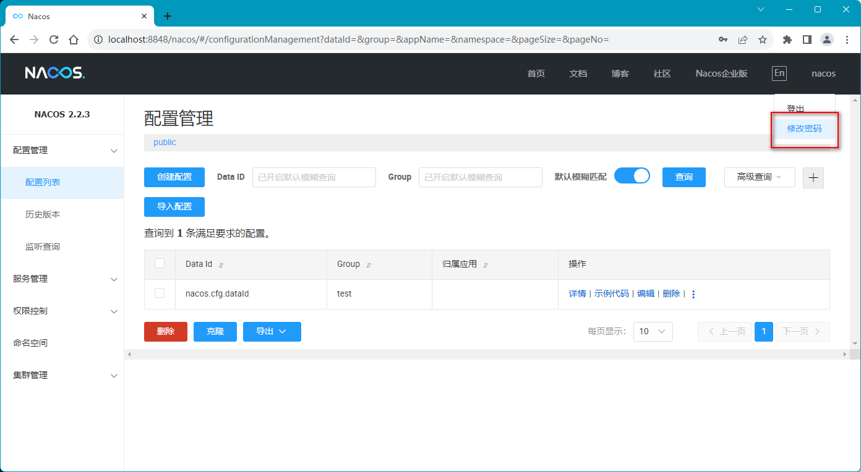The height and width of the screenshot is (472, 861).
Task: Go to browser home page icon
Action: click(74, 40)
